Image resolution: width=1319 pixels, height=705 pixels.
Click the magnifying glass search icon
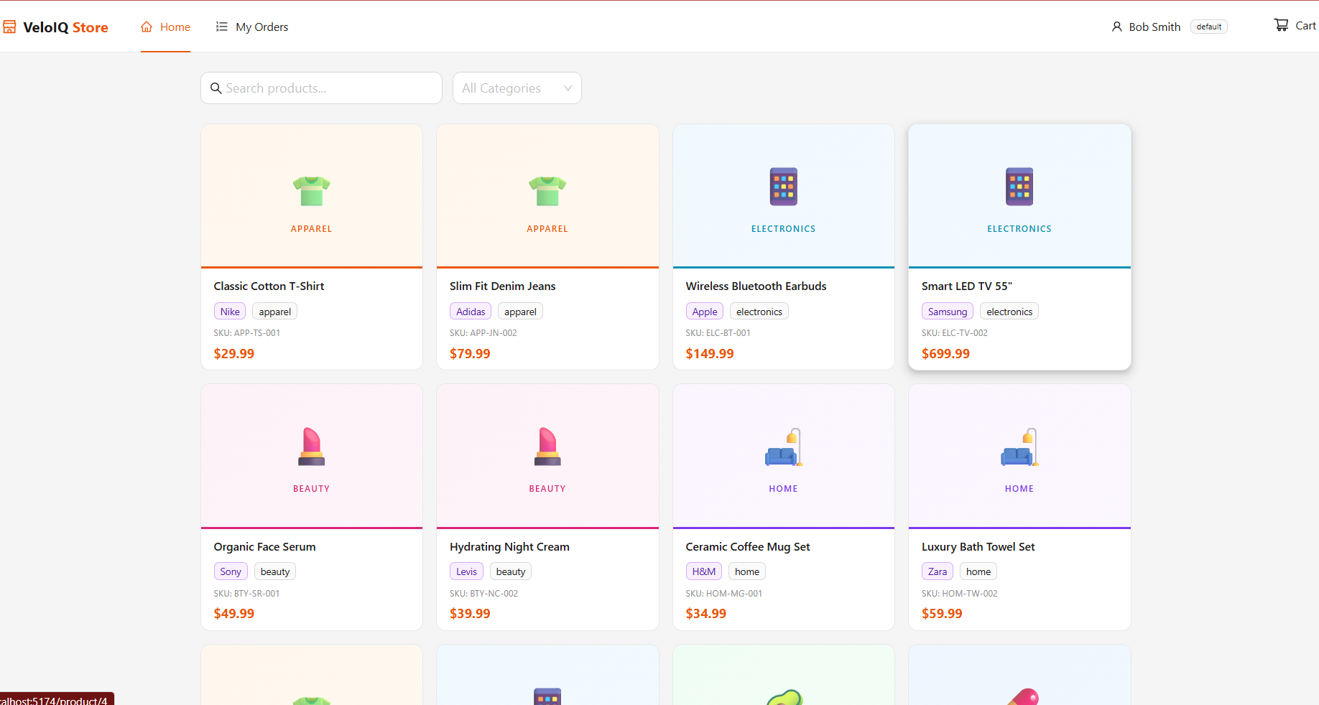[216, 88]
